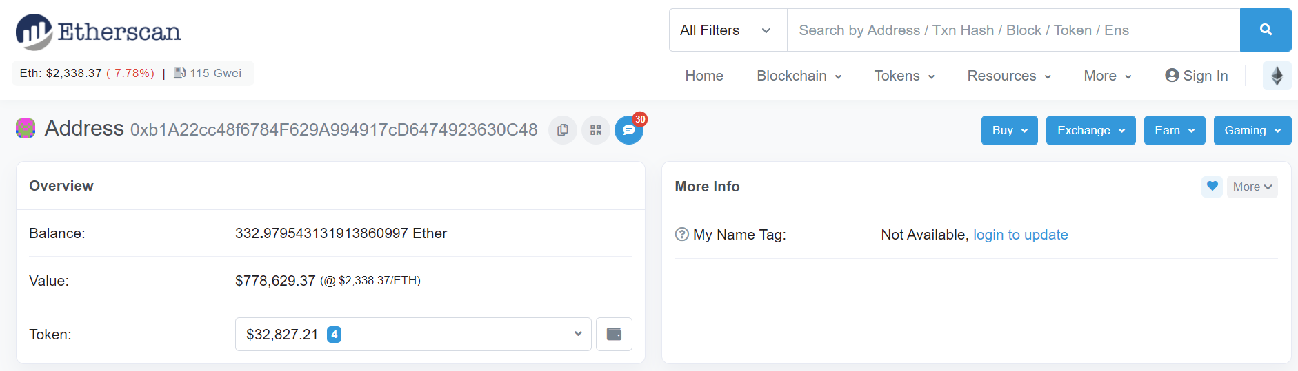The width and height of the screenshot is (1298, 371).
Task: Show the address QR code
Action: (596, 130)
